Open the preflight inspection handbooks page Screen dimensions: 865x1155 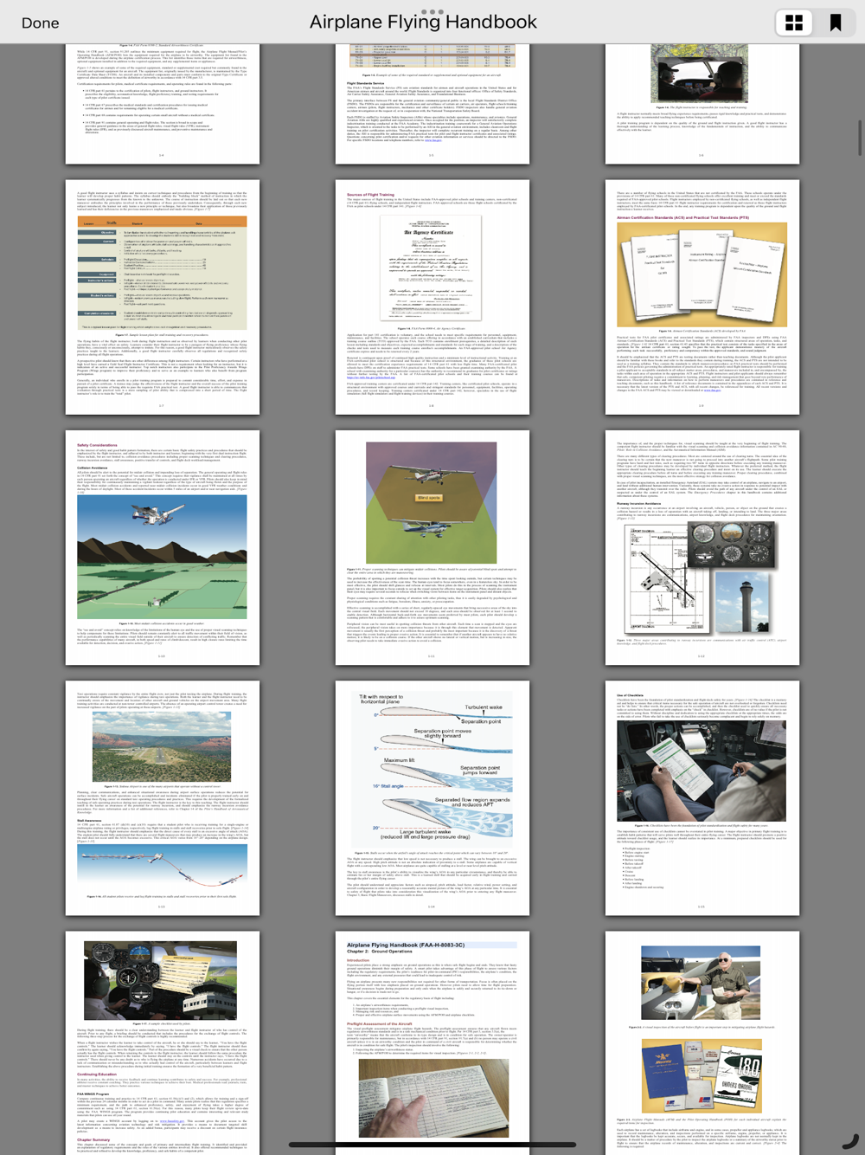click(x=702, y=1042)
